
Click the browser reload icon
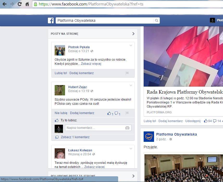20,4
